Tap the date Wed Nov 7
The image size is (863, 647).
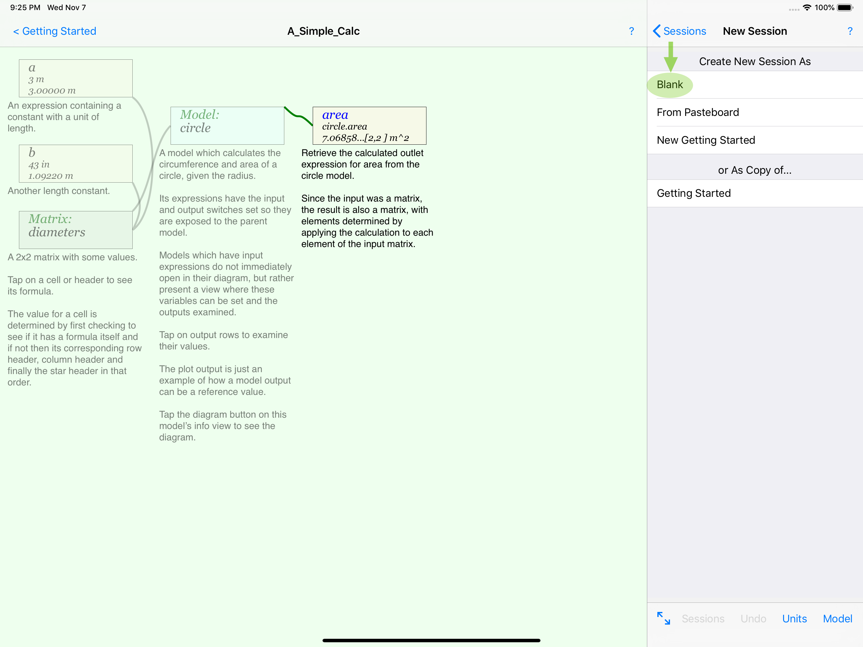pyautogui.click(x=67, y=7)
